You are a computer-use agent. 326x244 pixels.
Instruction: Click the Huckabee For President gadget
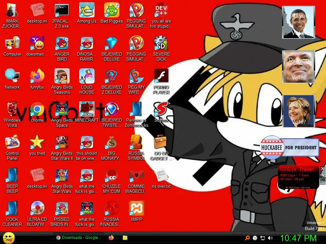point(289,147)
